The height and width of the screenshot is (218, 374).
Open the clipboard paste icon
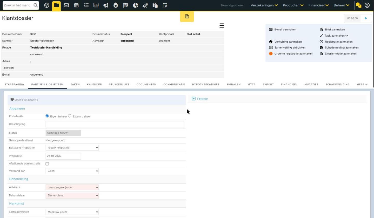[x=155, y=5]
